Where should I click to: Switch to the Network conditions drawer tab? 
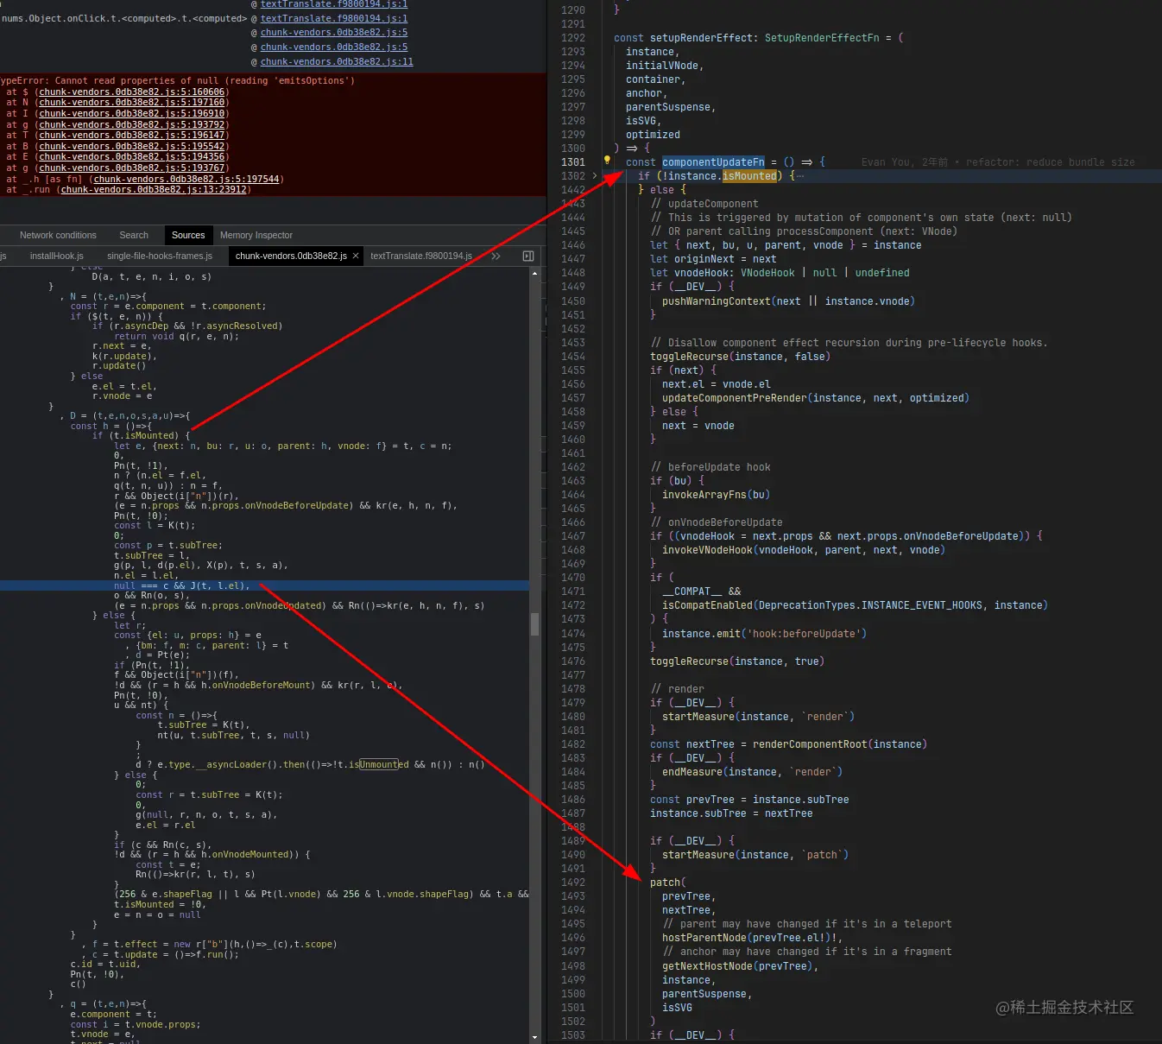coord(58,235)
